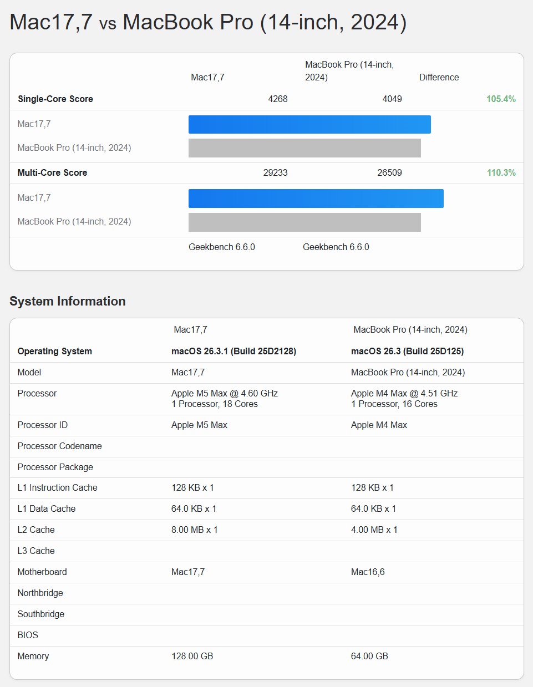The width and height of the screenshot is (533, 687).
Task: Click the 110.3% difference value
Action: click(501, 172)
